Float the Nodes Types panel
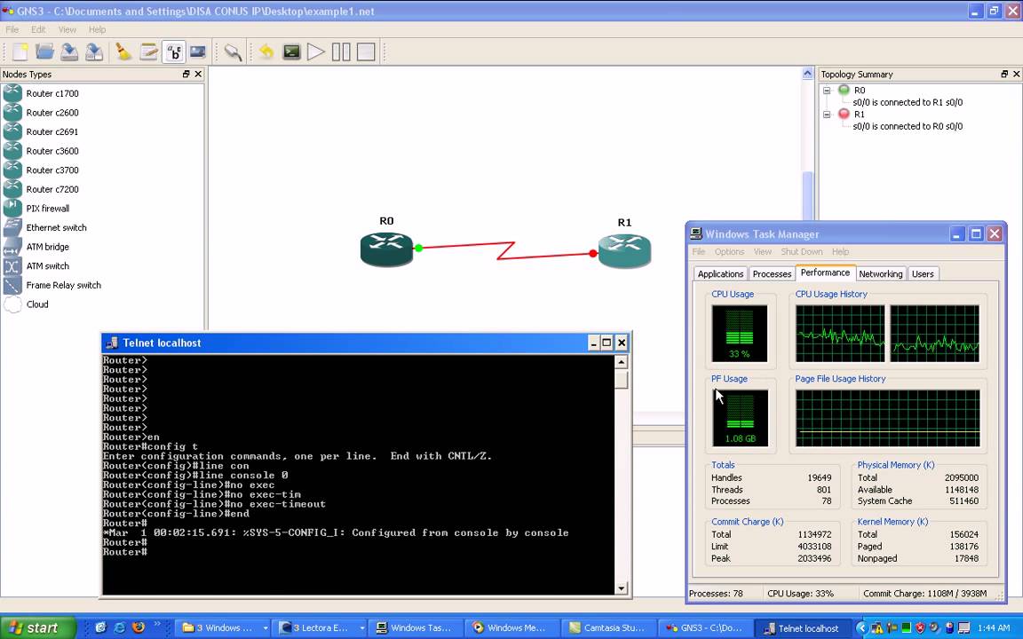The height and width of the screenshot is (639, 1023). (186, 75)
